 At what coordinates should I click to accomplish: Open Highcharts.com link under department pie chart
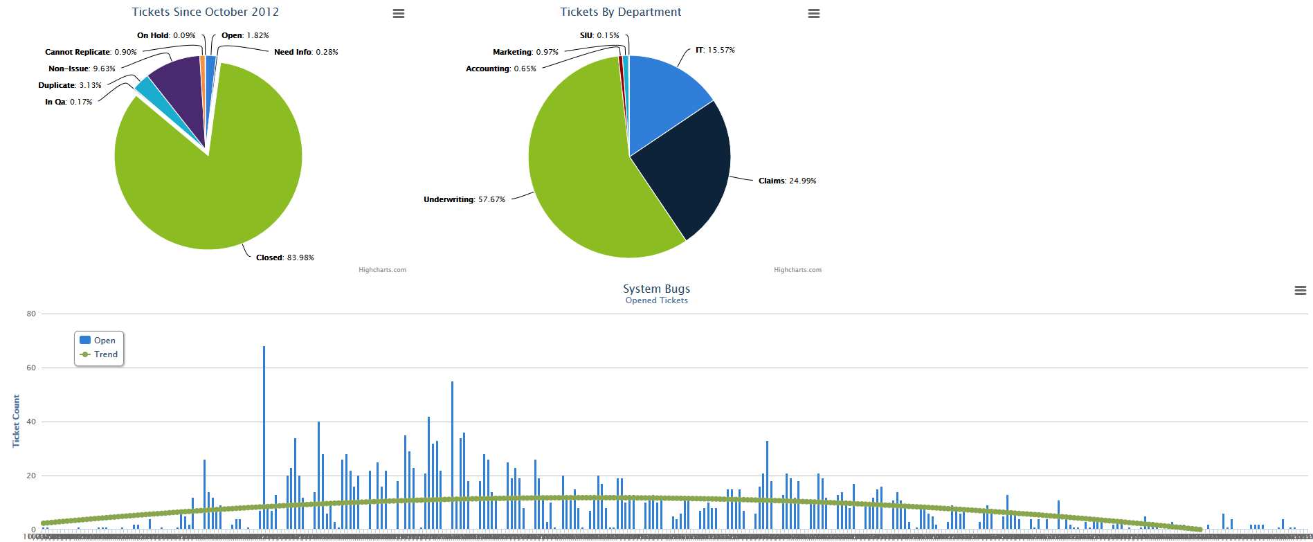(797, 270)
